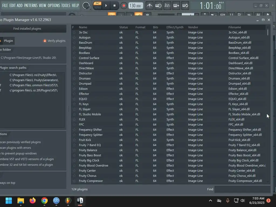
Task: Toggle loop recording icon
Action: point(185,6)
